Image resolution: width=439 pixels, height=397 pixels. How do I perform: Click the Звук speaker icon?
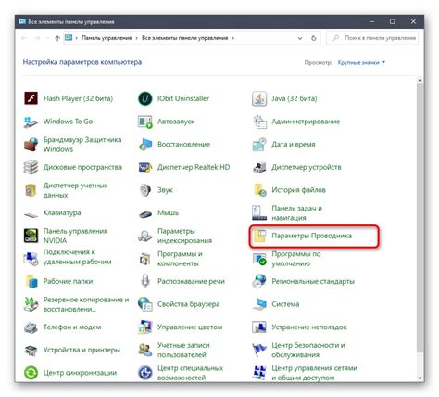pyautogui.click(x=145, y=190)
